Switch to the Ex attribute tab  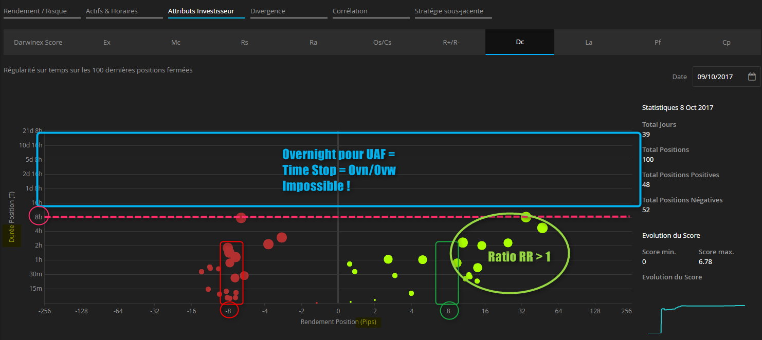107,42
